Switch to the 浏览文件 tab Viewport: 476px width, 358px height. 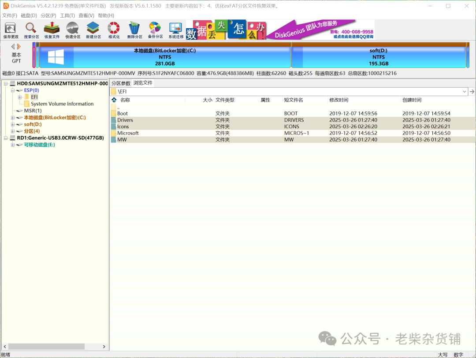click(x=143, y=83)
